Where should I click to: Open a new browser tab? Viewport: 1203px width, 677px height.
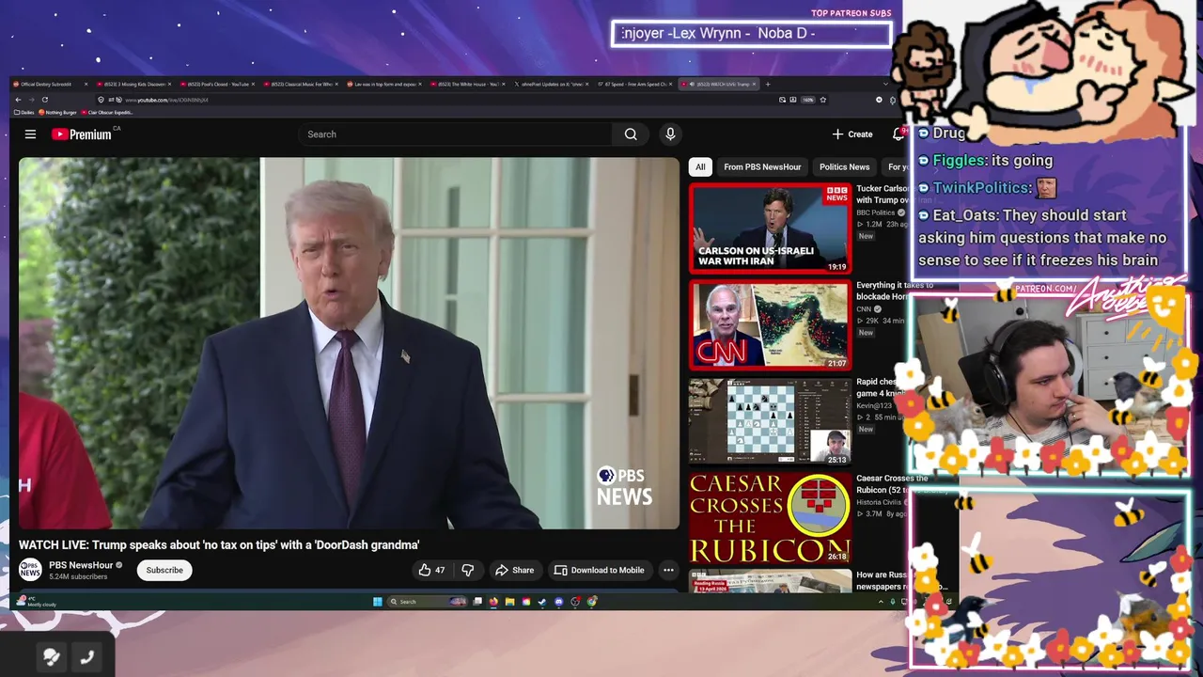tap(768, 84)
